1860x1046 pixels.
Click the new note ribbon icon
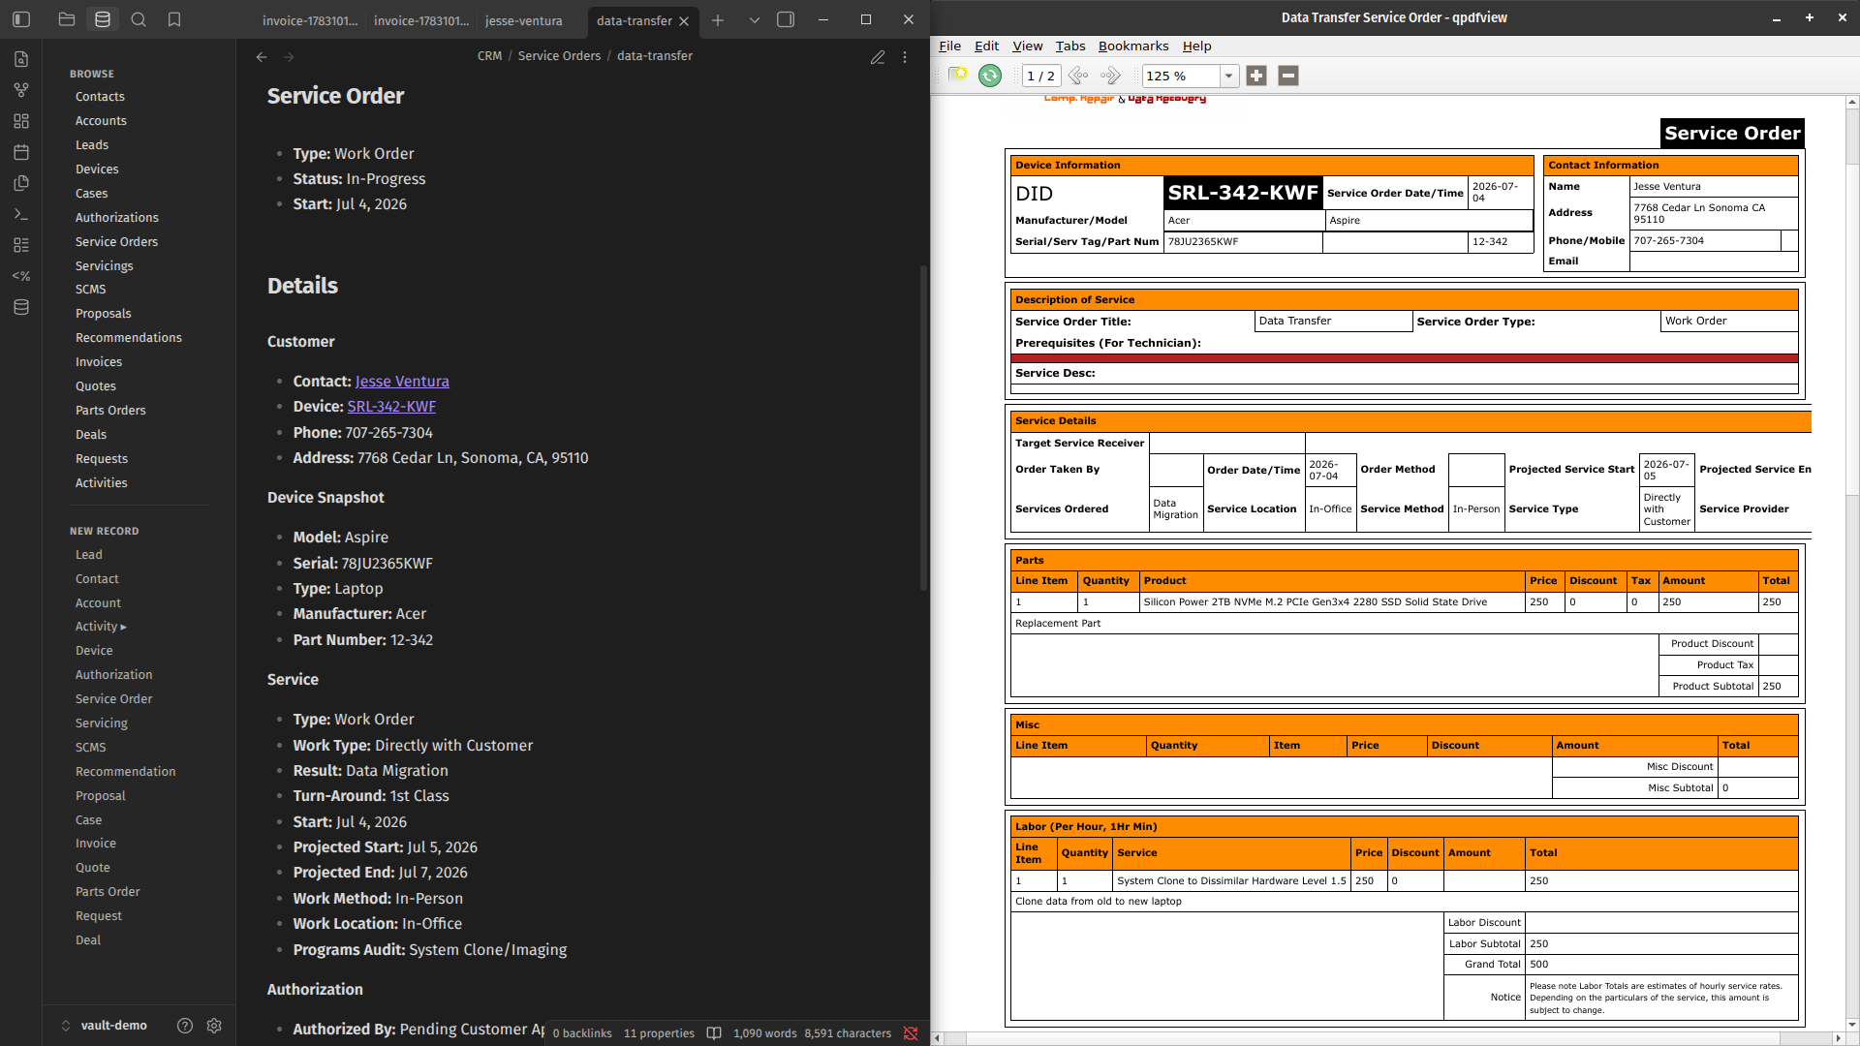point(21,59)
